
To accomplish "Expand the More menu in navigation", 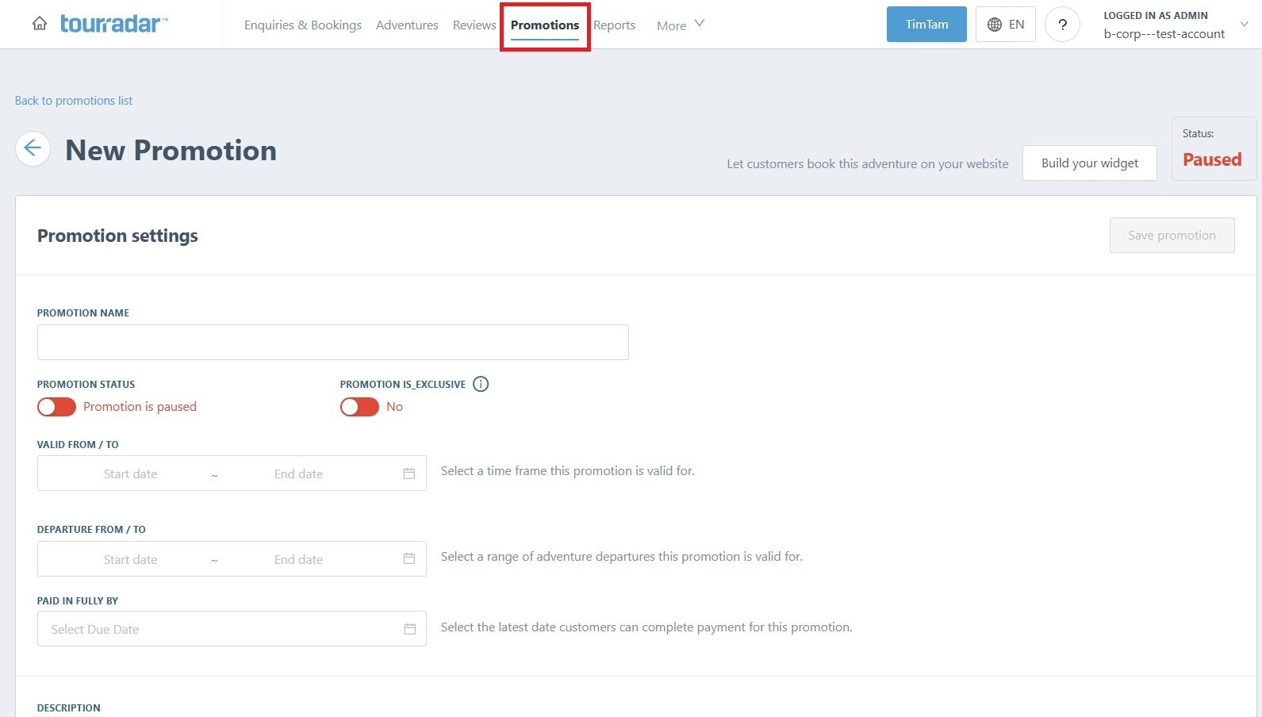I will point(680,25).
